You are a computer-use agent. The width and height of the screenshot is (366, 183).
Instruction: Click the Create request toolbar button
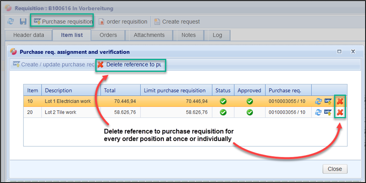(177, 22)
